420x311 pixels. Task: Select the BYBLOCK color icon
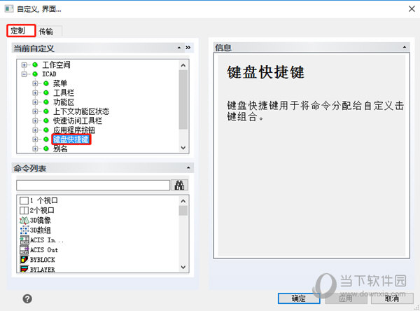(x=24, y=260)
